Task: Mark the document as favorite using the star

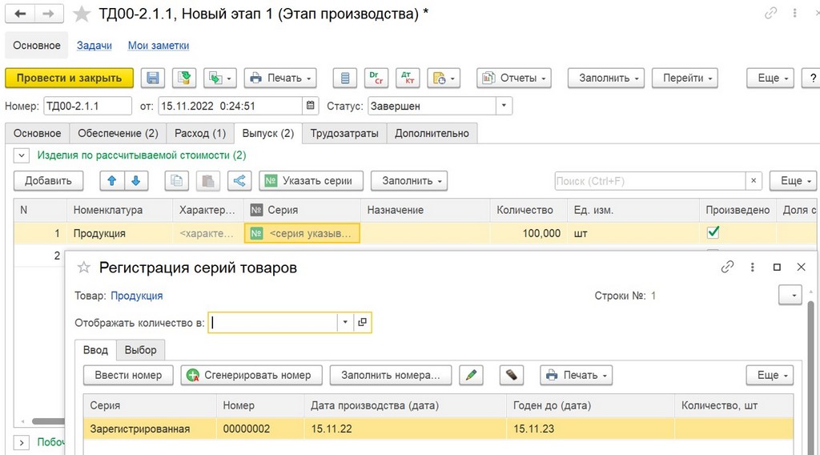Action: [x=82, y=14]
